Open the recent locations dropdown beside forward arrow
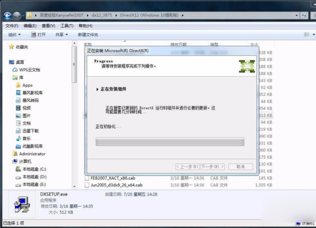The image size is (316, 228). tap(23, 15)
